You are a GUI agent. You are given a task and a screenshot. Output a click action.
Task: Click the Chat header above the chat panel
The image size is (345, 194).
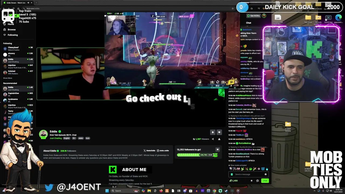click(249, 23)
